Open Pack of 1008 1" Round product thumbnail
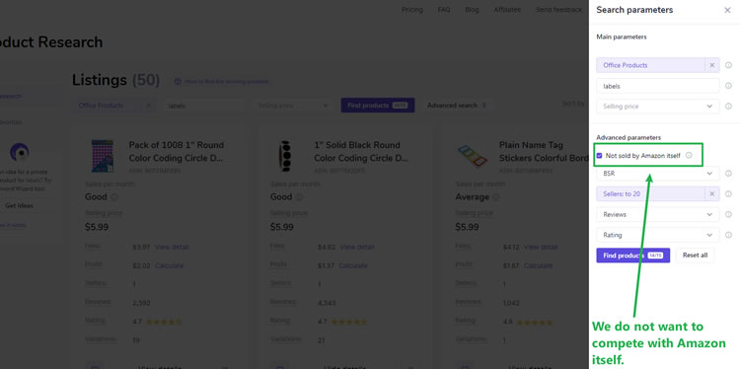The image size is (740, 369). click(x=103, y=156)
